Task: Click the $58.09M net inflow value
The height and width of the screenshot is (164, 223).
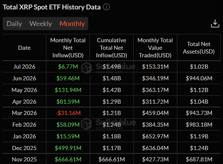Action: click(x=68, y=125)
